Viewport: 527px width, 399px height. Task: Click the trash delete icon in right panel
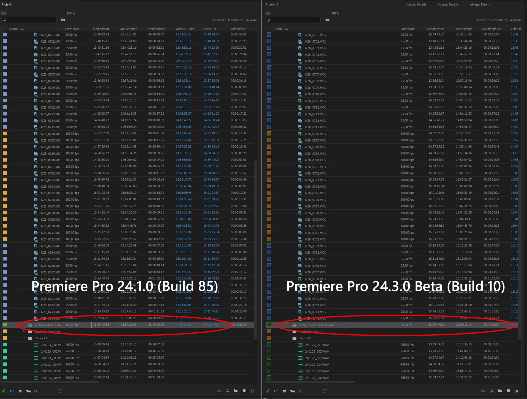tap(516, 391)
